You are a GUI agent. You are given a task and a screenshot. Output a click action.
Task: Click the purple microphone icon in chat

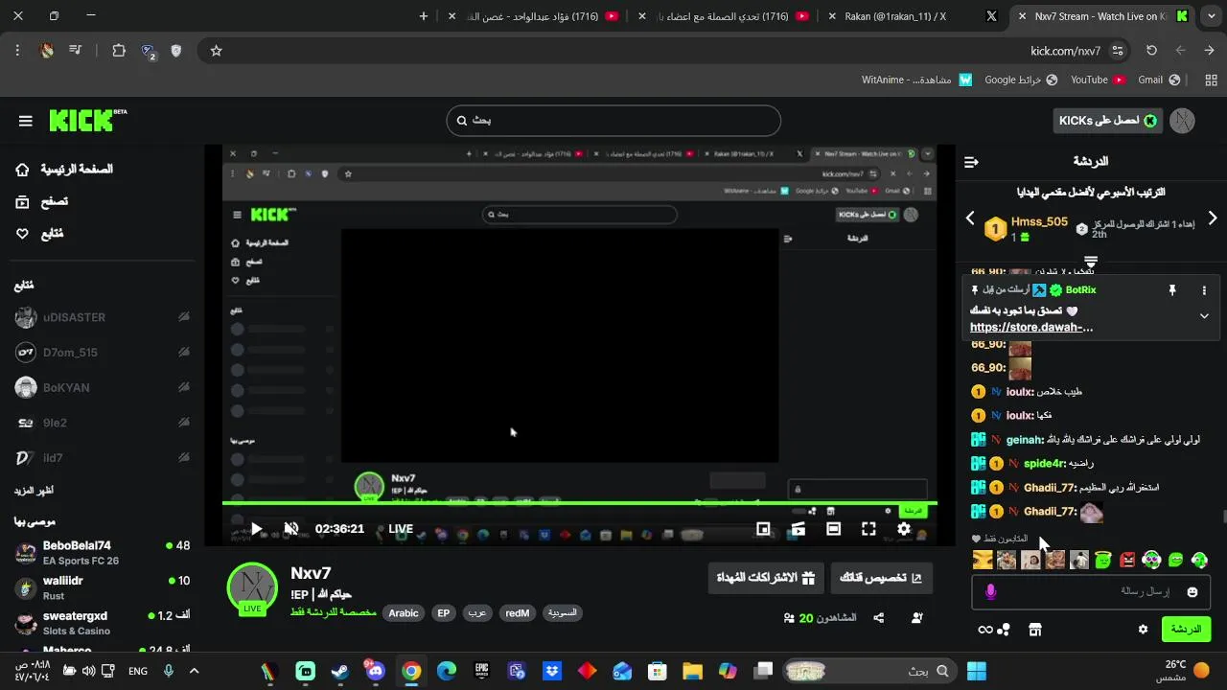(x=991, y=592)
